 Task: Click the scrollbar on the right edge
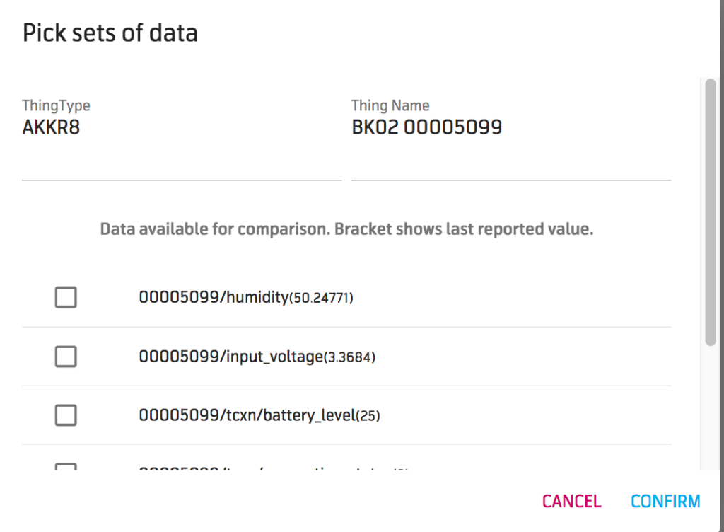[x=711, y=212]
